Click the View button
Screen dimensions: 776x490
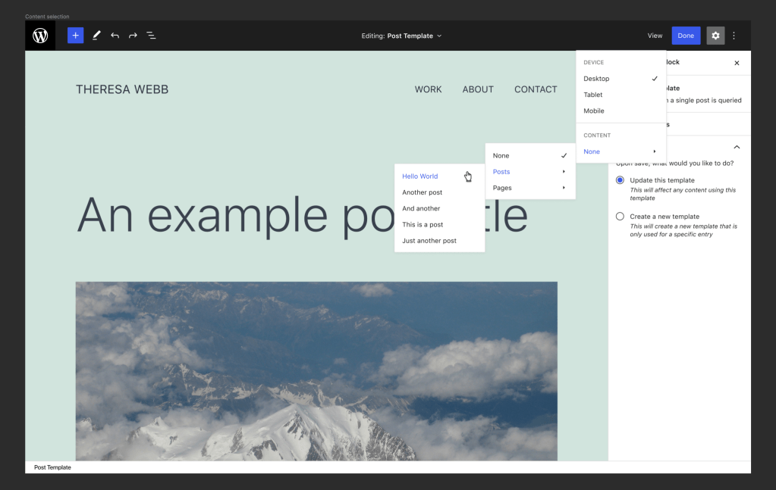(655, 36)
